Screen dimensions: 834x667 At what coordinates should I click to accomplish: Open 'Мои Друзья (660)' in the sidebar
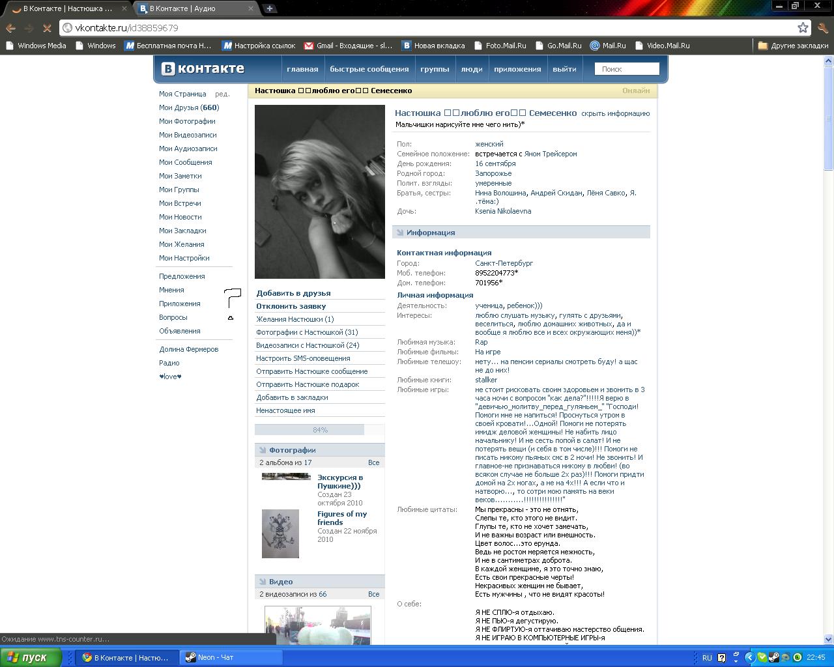pos(189,107)
